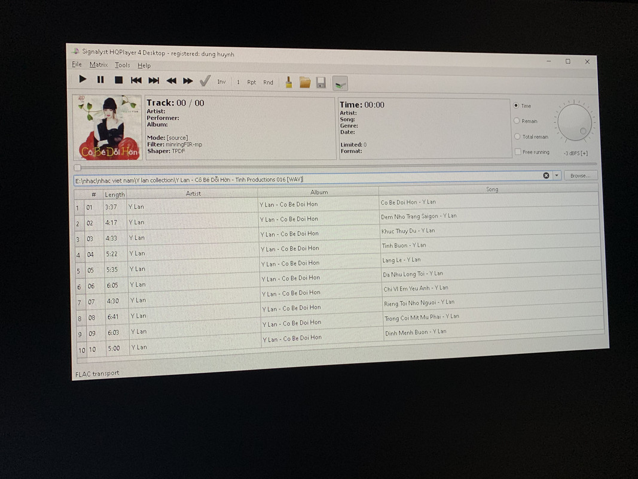Click the Mode: [source] text
Screen dimensions: 638x479
(167, 138)
